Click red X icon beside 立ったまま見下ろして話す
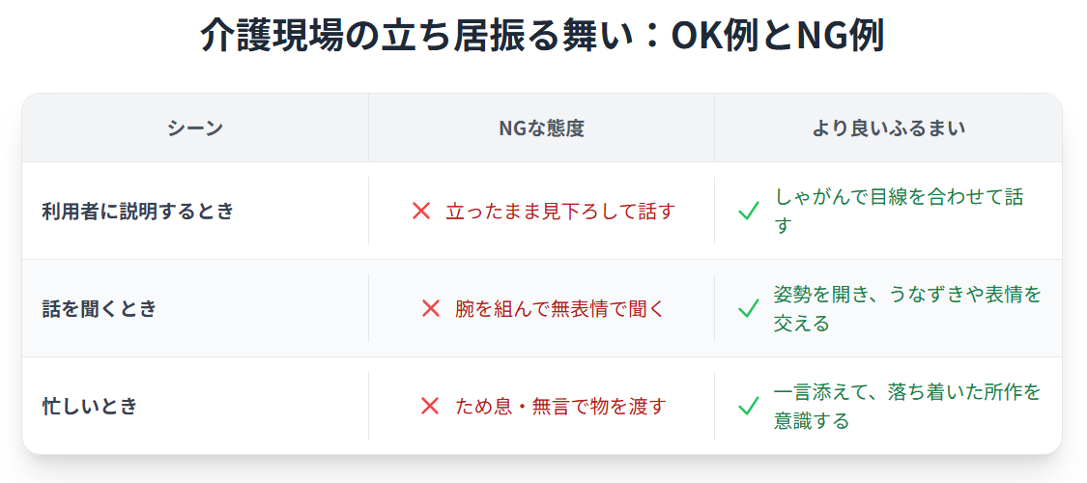Image resolution: width=1087 pixels, height=483 pixels. 421,211
